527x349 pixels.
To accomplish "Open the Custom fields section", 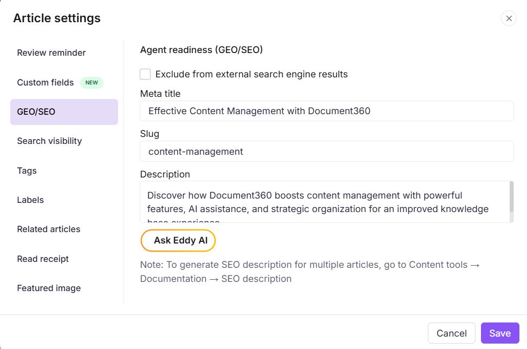I will click(x=45, y=82).
